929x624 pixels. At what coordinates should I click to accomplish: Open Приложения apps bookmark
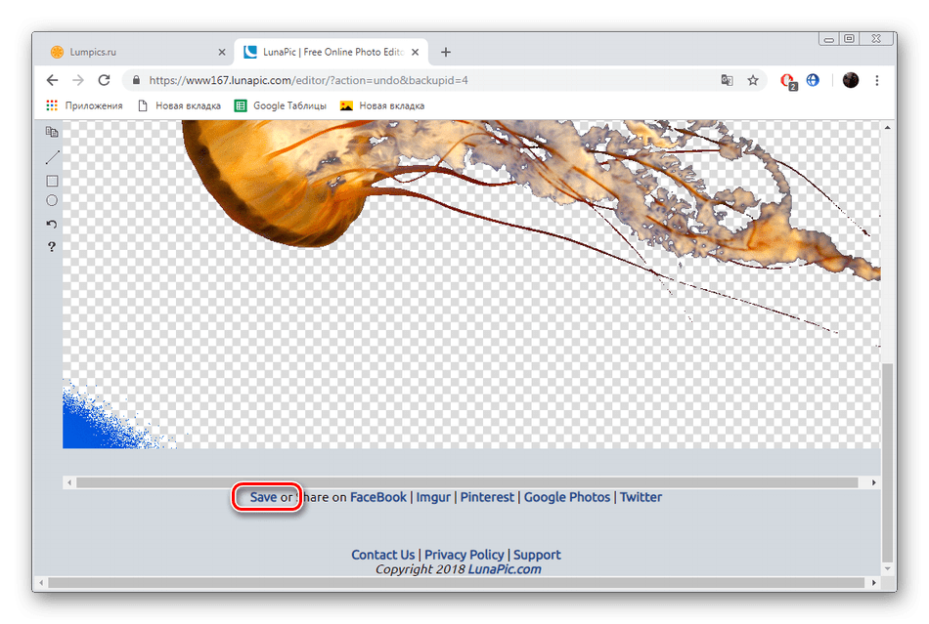(85, 105)
